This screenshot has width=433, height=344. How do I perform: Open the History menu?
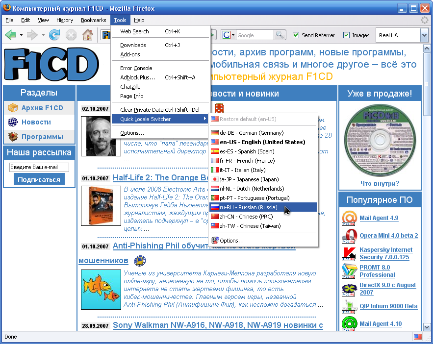tap(65, 20)
